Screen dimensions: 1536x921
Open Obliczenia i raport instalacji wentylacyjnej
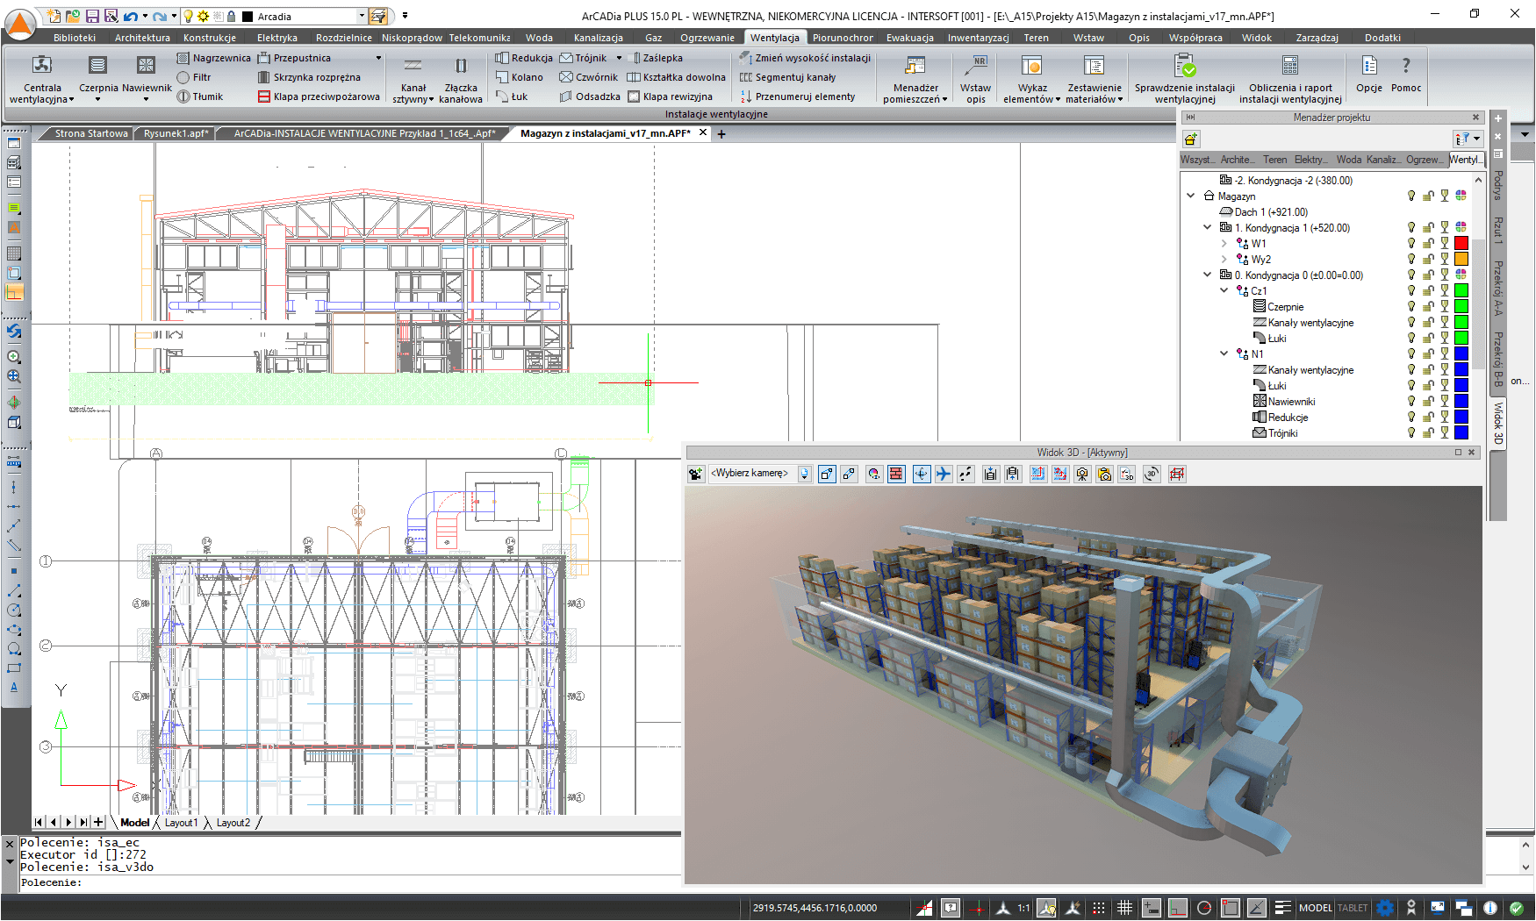1289,79
